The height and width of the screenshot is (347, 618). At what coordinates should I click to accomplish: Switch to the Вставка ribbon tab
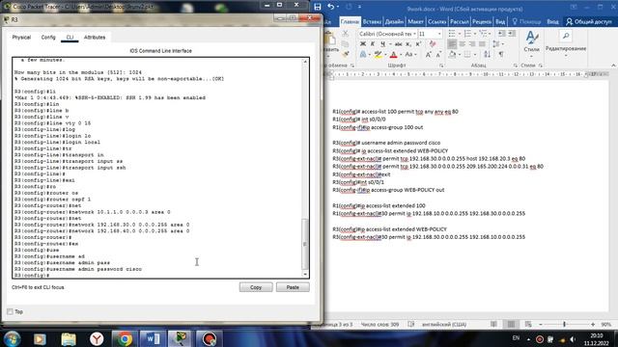[372, 21]
